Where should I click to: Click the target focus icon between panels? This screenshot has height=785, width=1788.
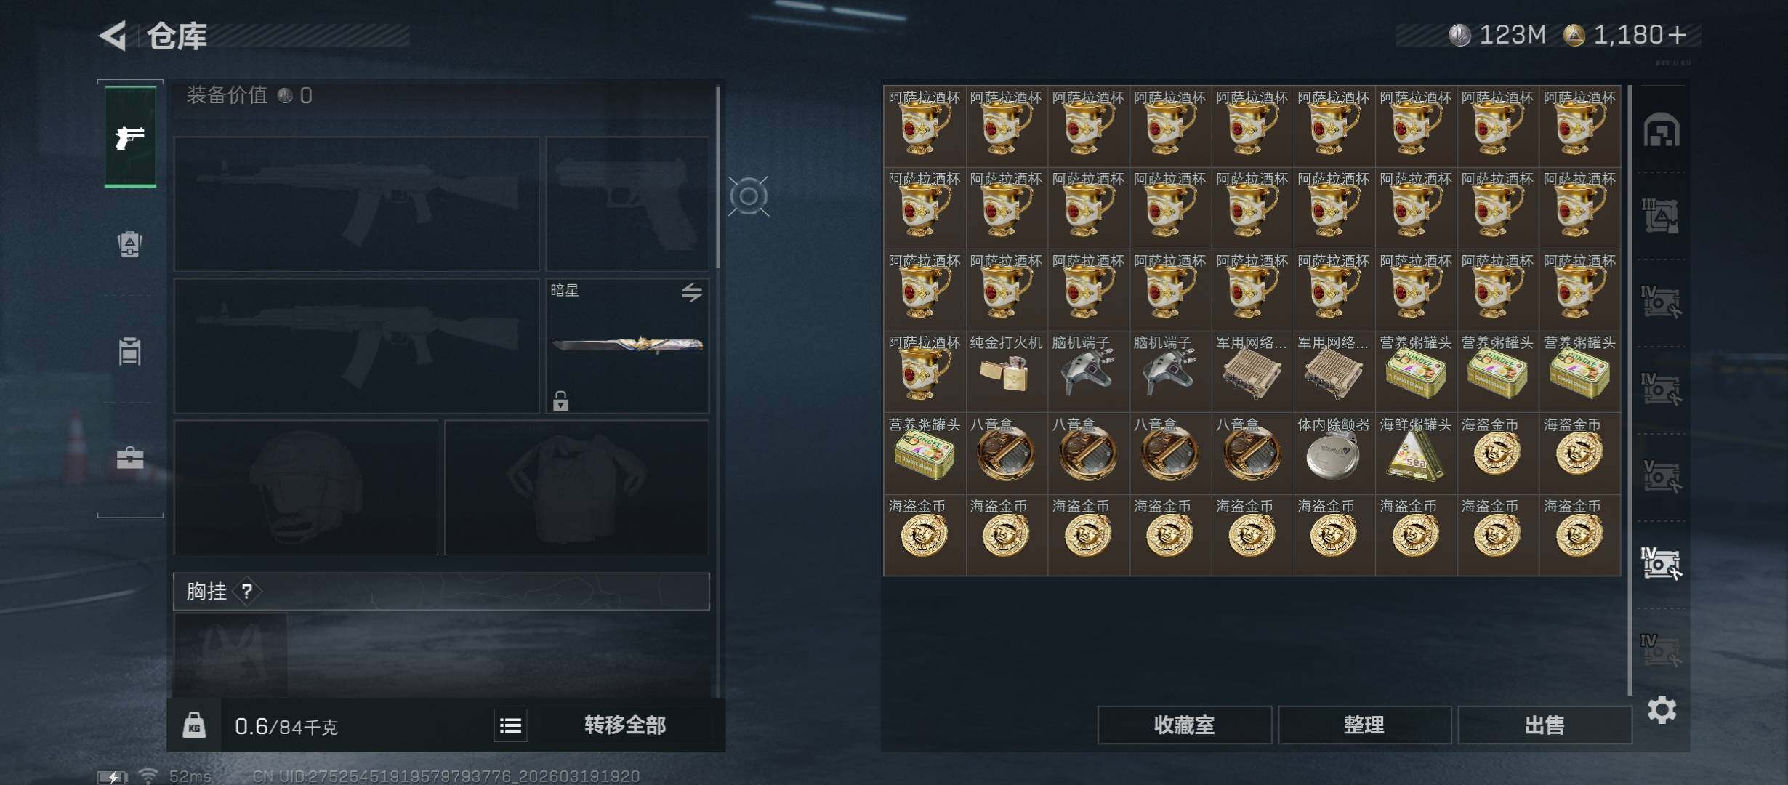749,196
